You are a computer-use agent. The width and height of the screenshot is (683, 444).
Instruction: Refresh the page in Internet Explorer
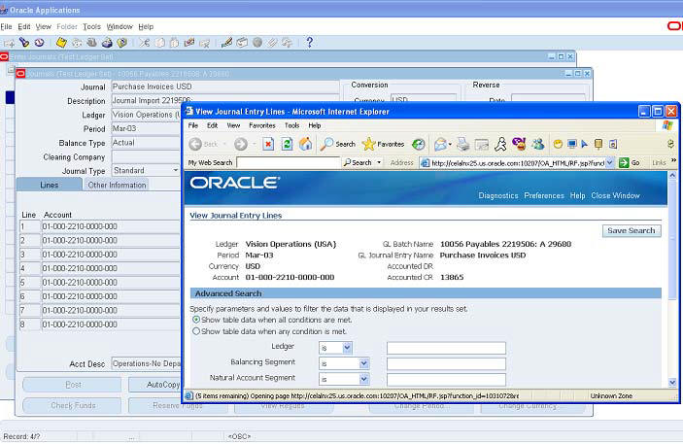(287, 144)
